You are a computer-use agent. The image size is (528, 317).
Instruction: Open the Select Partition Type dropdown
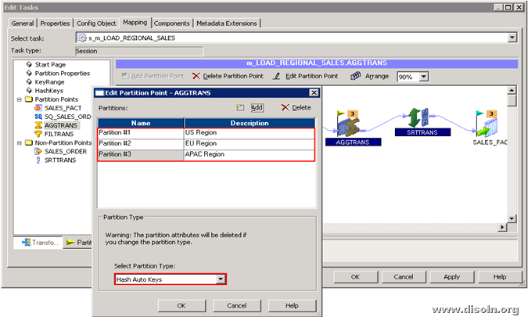[221, 279]
